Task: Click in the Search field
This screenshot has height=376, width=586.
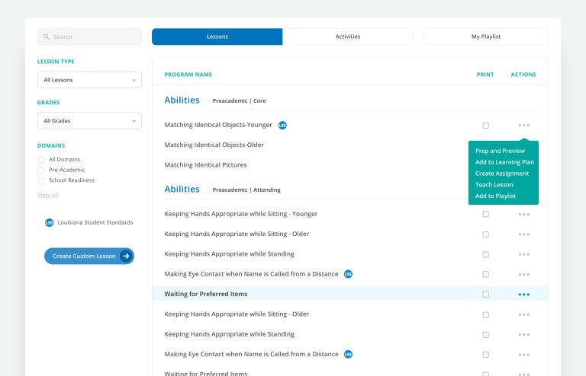Action: point(89,37)
